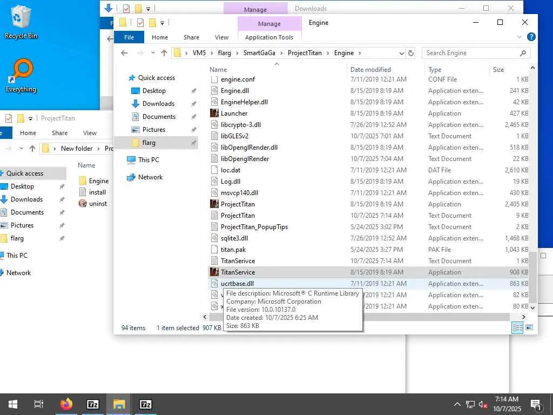
Task: Select the sqlite3.dll file
Action: pyautogui.click(x=234, y=238)
